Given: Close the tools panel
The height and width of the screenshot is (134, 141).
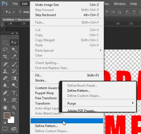Looking at the screenshot, I should pos(17,33).
